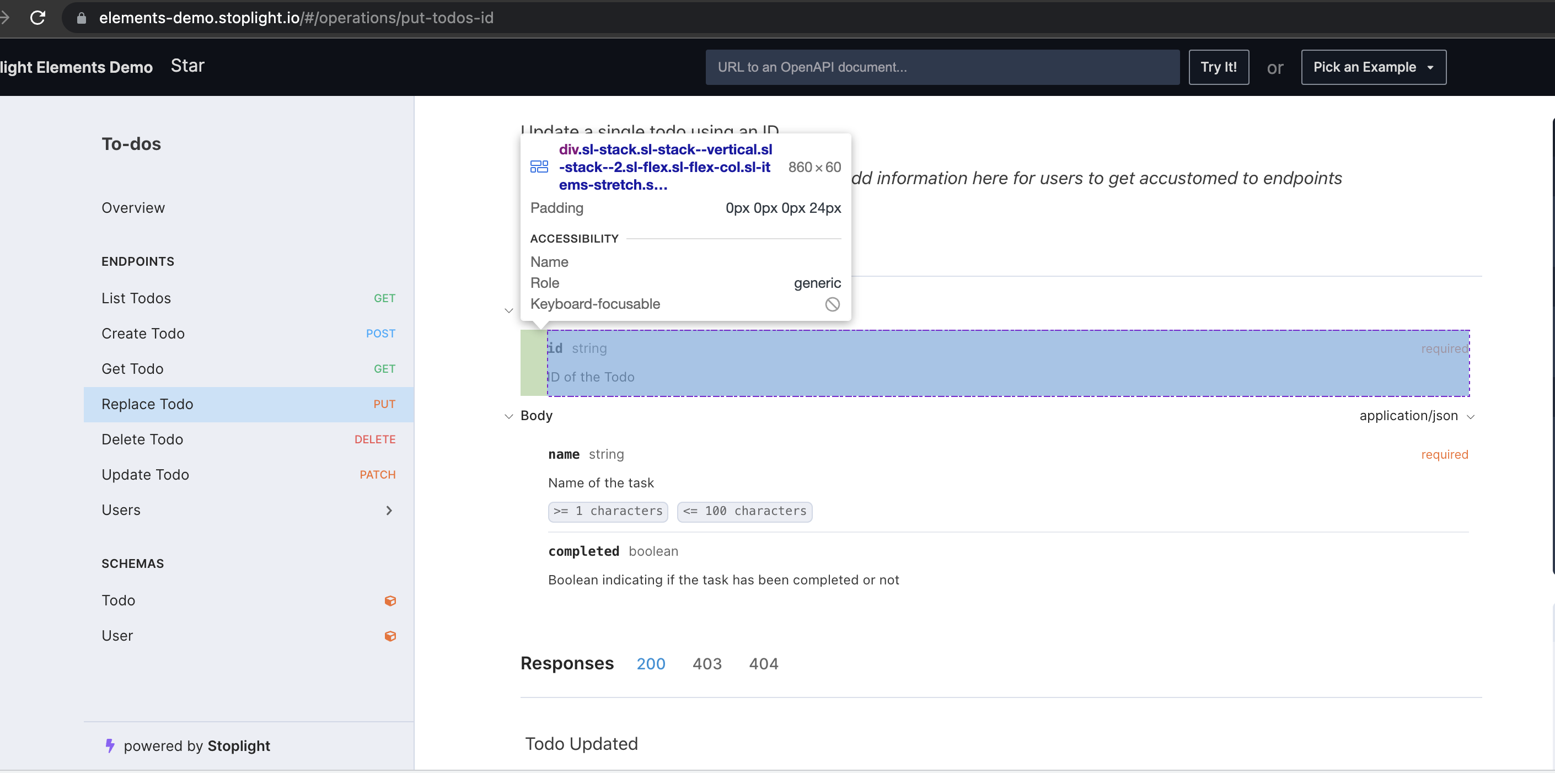Open the Overview page in sidebar
1555x773 pixels.
[x=133, y=207]
